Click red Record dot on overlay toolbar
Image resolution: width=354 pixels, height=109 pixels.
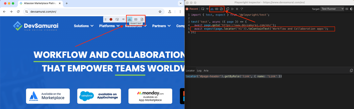(x=111, y=19)
